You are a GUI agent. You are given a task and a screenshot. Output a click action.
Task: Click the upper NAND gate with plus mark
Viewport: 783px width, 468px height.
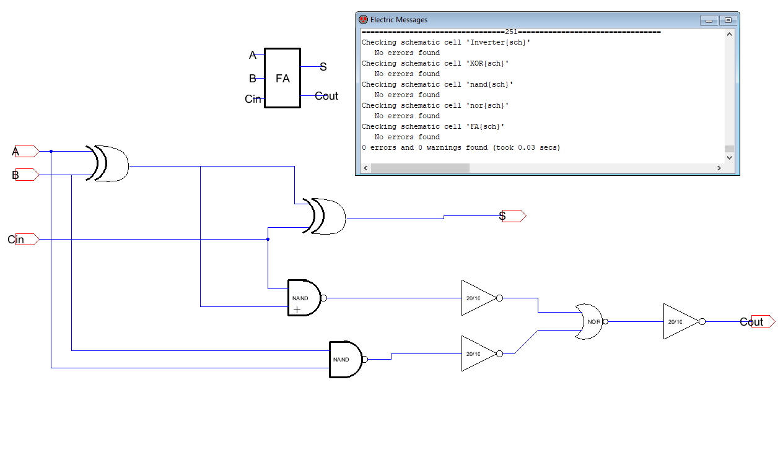[x=304, y=298]
